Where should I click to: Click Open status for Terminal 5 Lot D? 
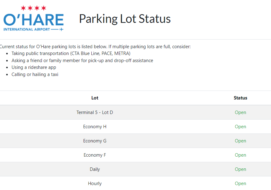(x=240, y=112)
